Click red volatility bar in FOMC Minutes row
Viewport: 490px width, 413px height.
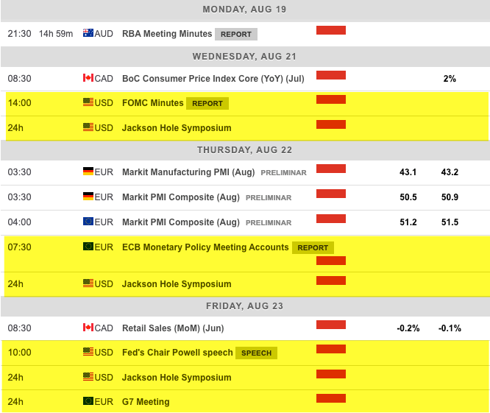pyautogui.click(x=330, y=99)
